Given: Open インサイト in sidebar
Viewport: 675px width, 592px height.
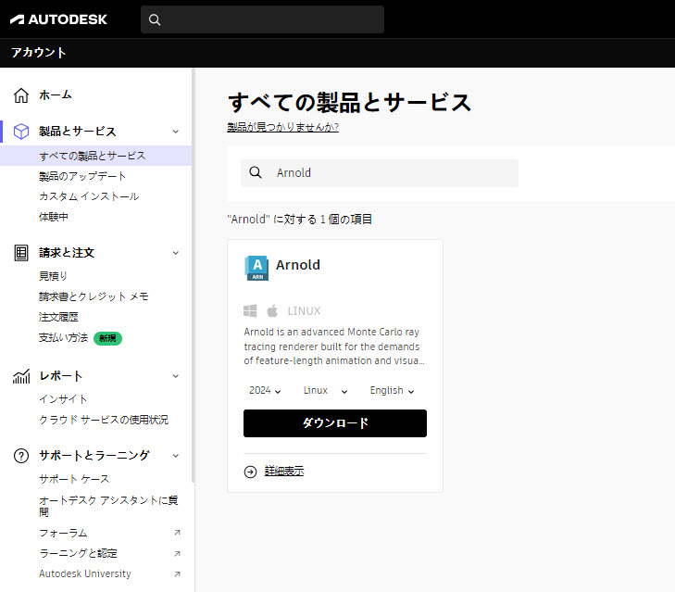Looking at the screenshot, I should 63,399.
